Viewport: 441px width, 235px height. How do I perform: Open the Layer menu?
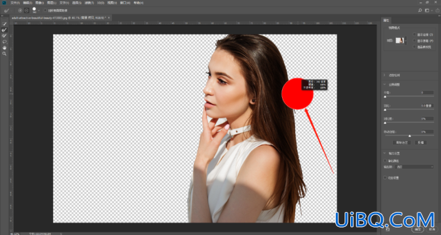[x=52, y=2]
